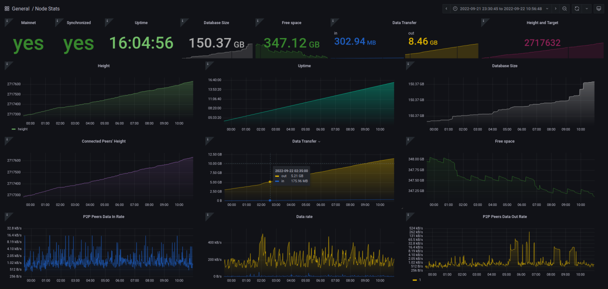Refresh the dashboard
The width and height of the screenshot is (608, 289).
pos(577,8)
